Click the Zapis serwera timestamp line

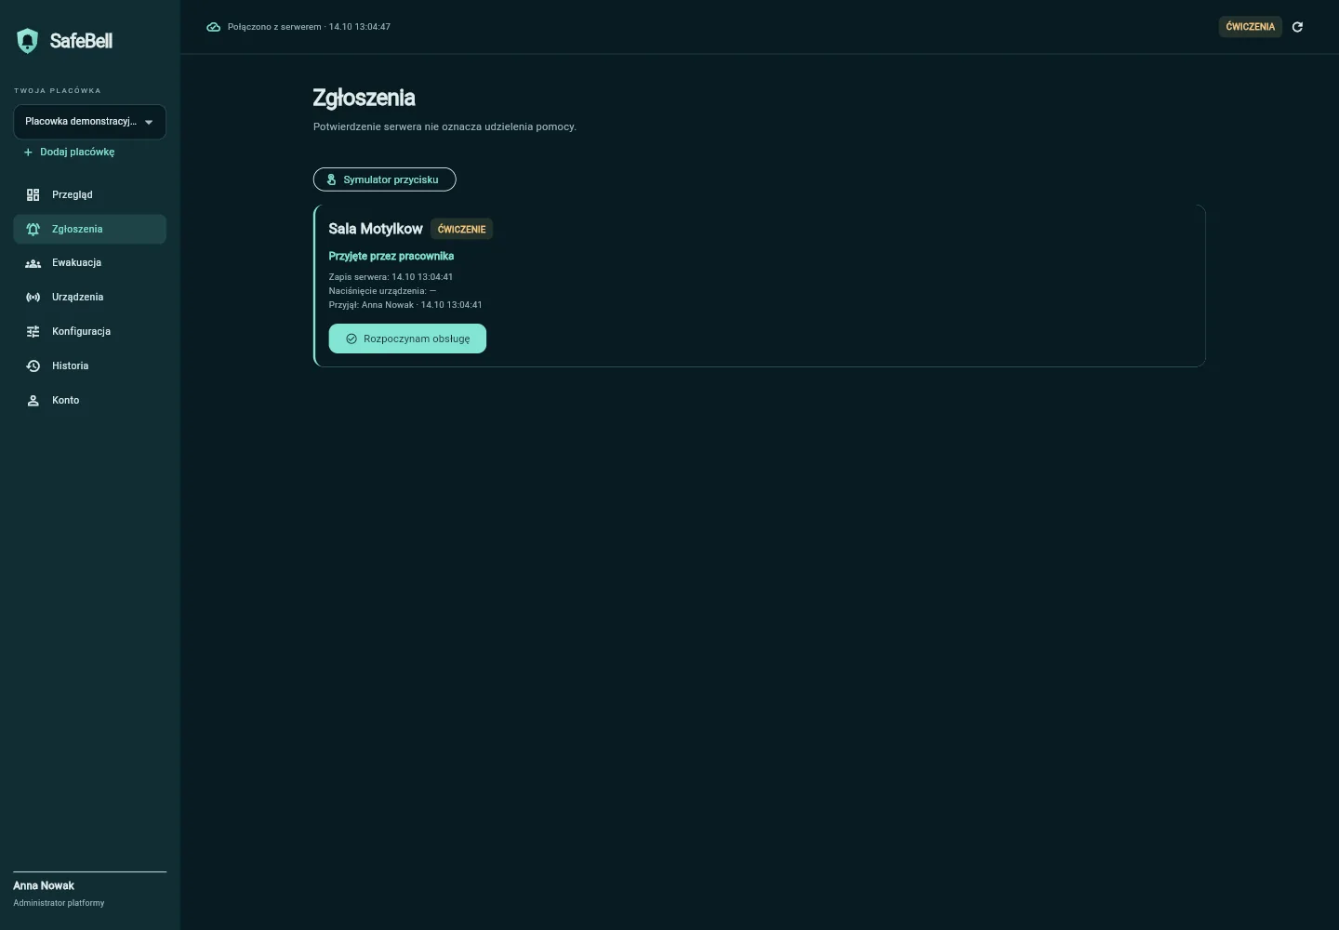(391, 277)
